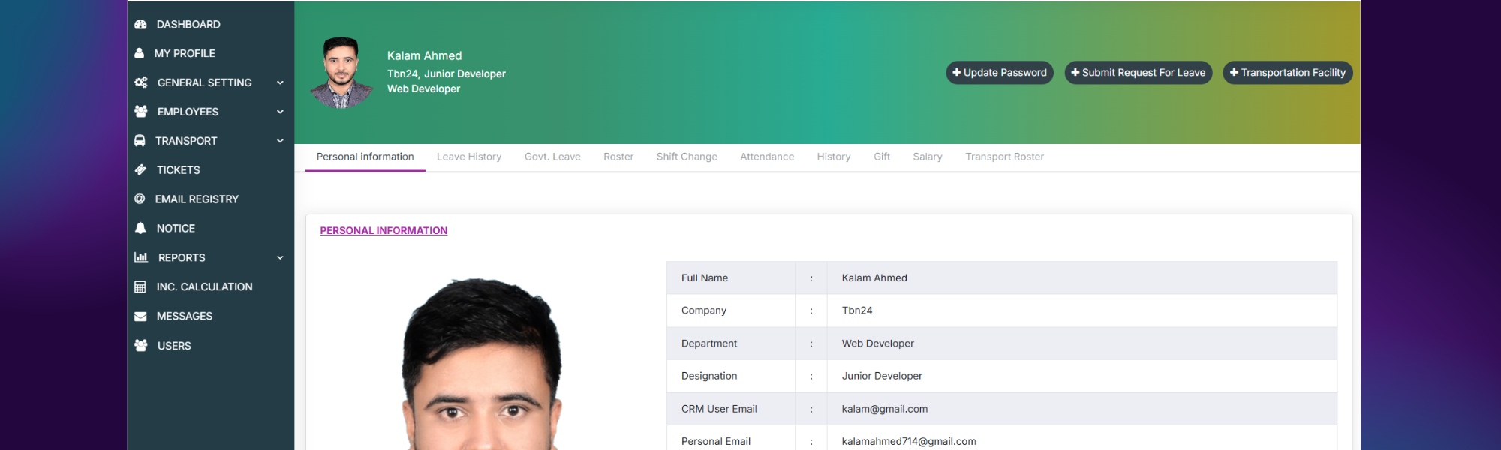Click the Tickets tag icon
This screenshot has width=1501, height=450.
pyautogui.click(x=140, y=170)
